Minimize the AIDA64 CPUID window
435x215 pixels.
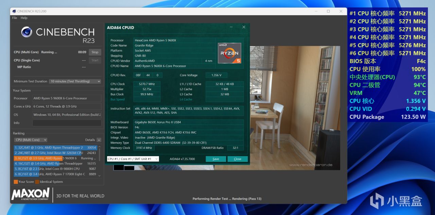click(x=231, y=27)
